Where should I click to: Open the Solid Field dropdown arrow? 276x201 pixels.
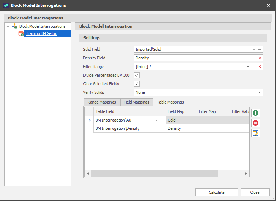click(x=254, y=49)
